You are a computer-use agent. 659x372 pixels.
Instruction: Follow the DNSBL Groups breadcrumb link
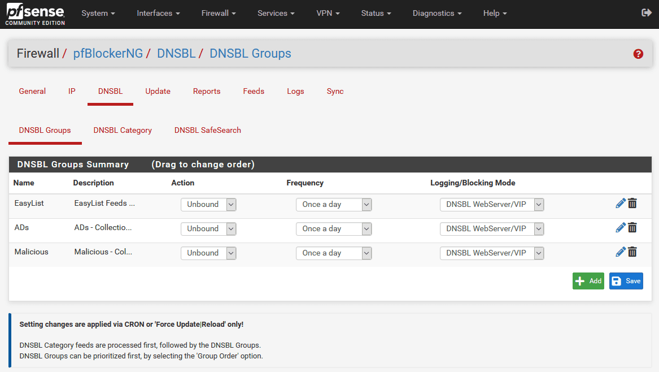251,54
